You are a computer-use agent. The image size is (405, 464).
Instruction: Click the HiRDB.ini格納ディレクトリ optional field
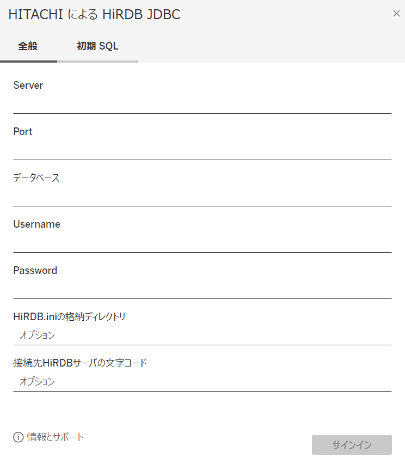pyautogui.click(x=201, y=335)
